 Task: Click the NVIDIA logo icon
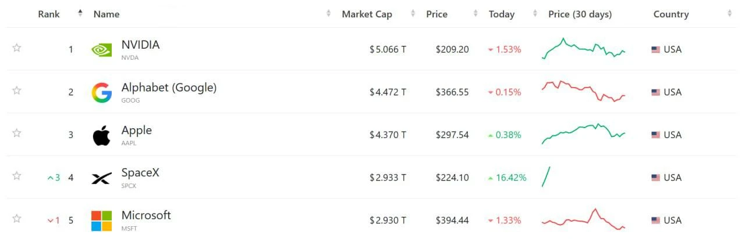coord(101,50)
